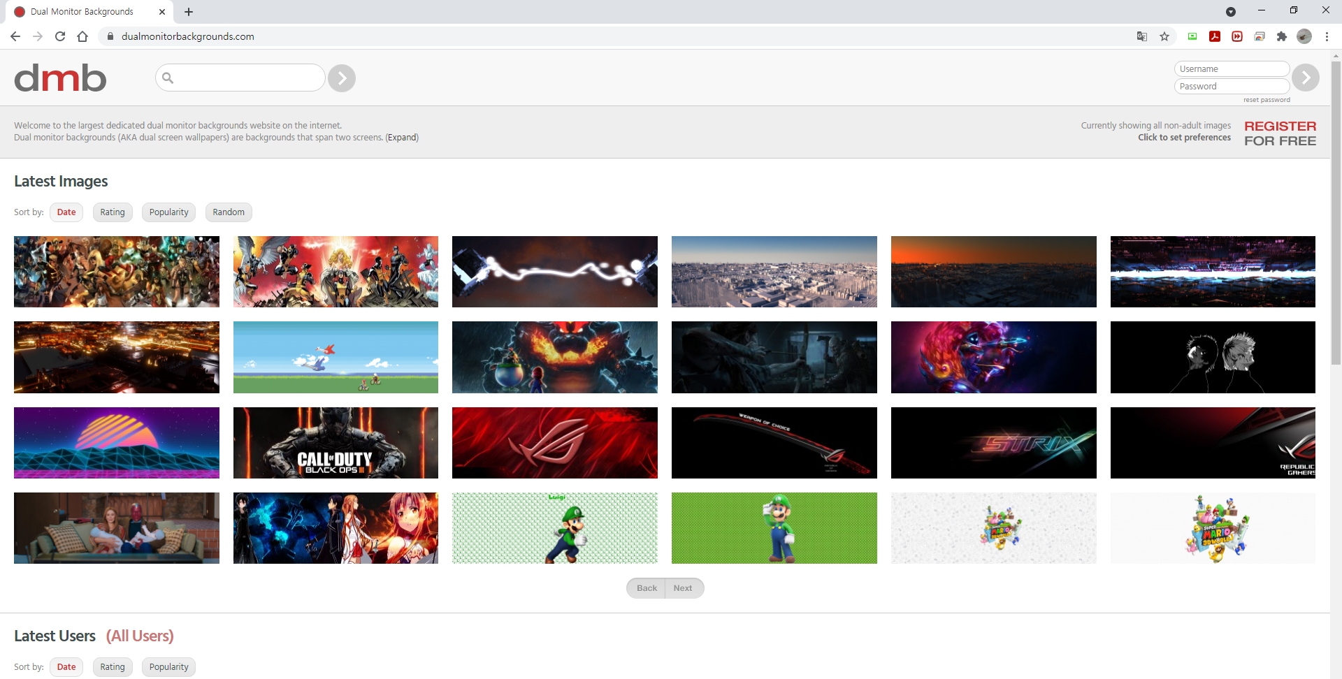Open the All Users link
Viewport: 1342px width, 679px height.
click(x=140, y=636)
